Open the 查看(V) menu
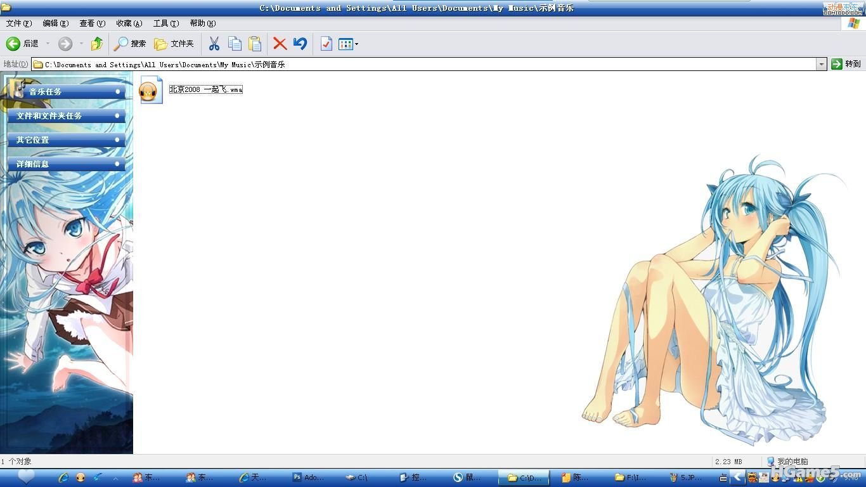Image resolution: width=866 pixels, height=487 pixels. pos(93,23)
